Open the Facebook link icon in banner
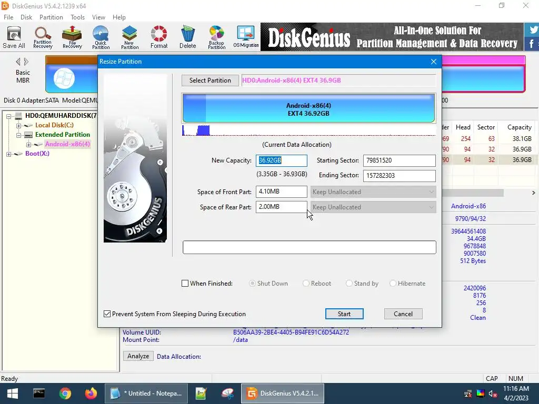Viewport: 539px width, 404px height. (533, 44)
